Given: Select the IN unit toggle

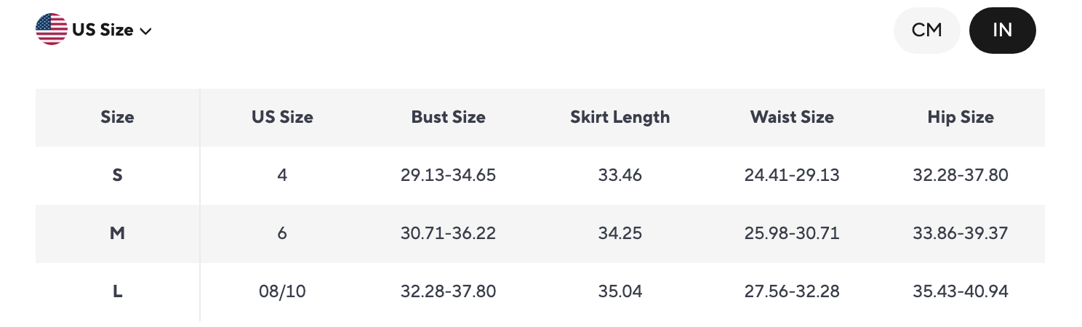Looking at the screenshot, I should [x=1003, y=31].
